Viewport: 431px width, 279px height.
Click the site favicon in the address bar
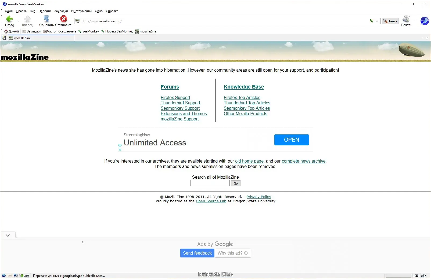click(x=77, y=21)
